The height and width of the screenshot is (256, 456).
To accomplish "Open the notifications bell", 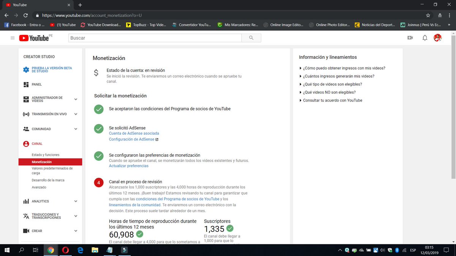I will click(425, 38).
